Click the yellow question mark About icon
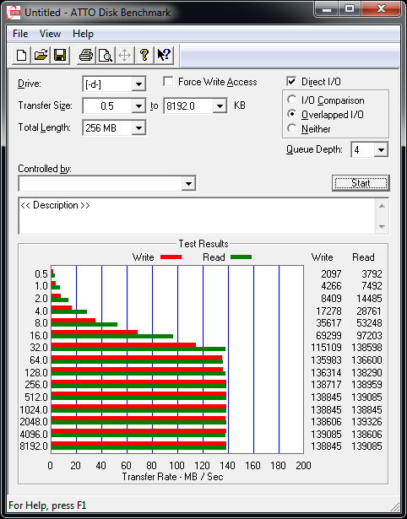The width and height of the screenshot is (407, 519). coord(144,55)
